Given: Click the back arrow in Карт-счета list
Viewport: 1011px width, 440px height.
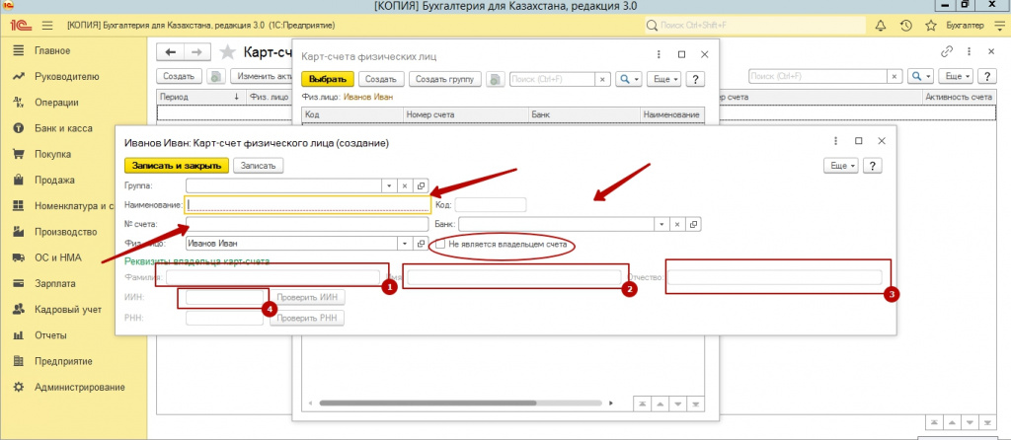Looking at the screenshot, I should [x=171, y=52].
